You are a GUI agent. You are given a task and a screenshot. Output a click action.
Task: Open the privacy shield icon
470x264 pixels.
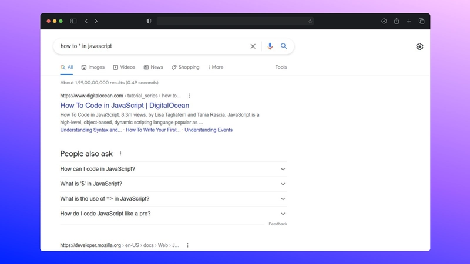[x=149, y=21]
